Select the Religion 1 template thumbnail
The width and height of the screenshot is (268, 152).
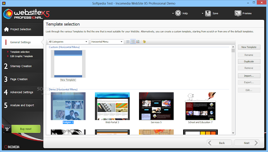(68, 106)
